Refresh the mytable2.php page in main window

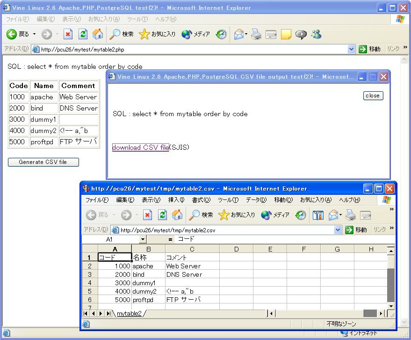coord(83,34)
